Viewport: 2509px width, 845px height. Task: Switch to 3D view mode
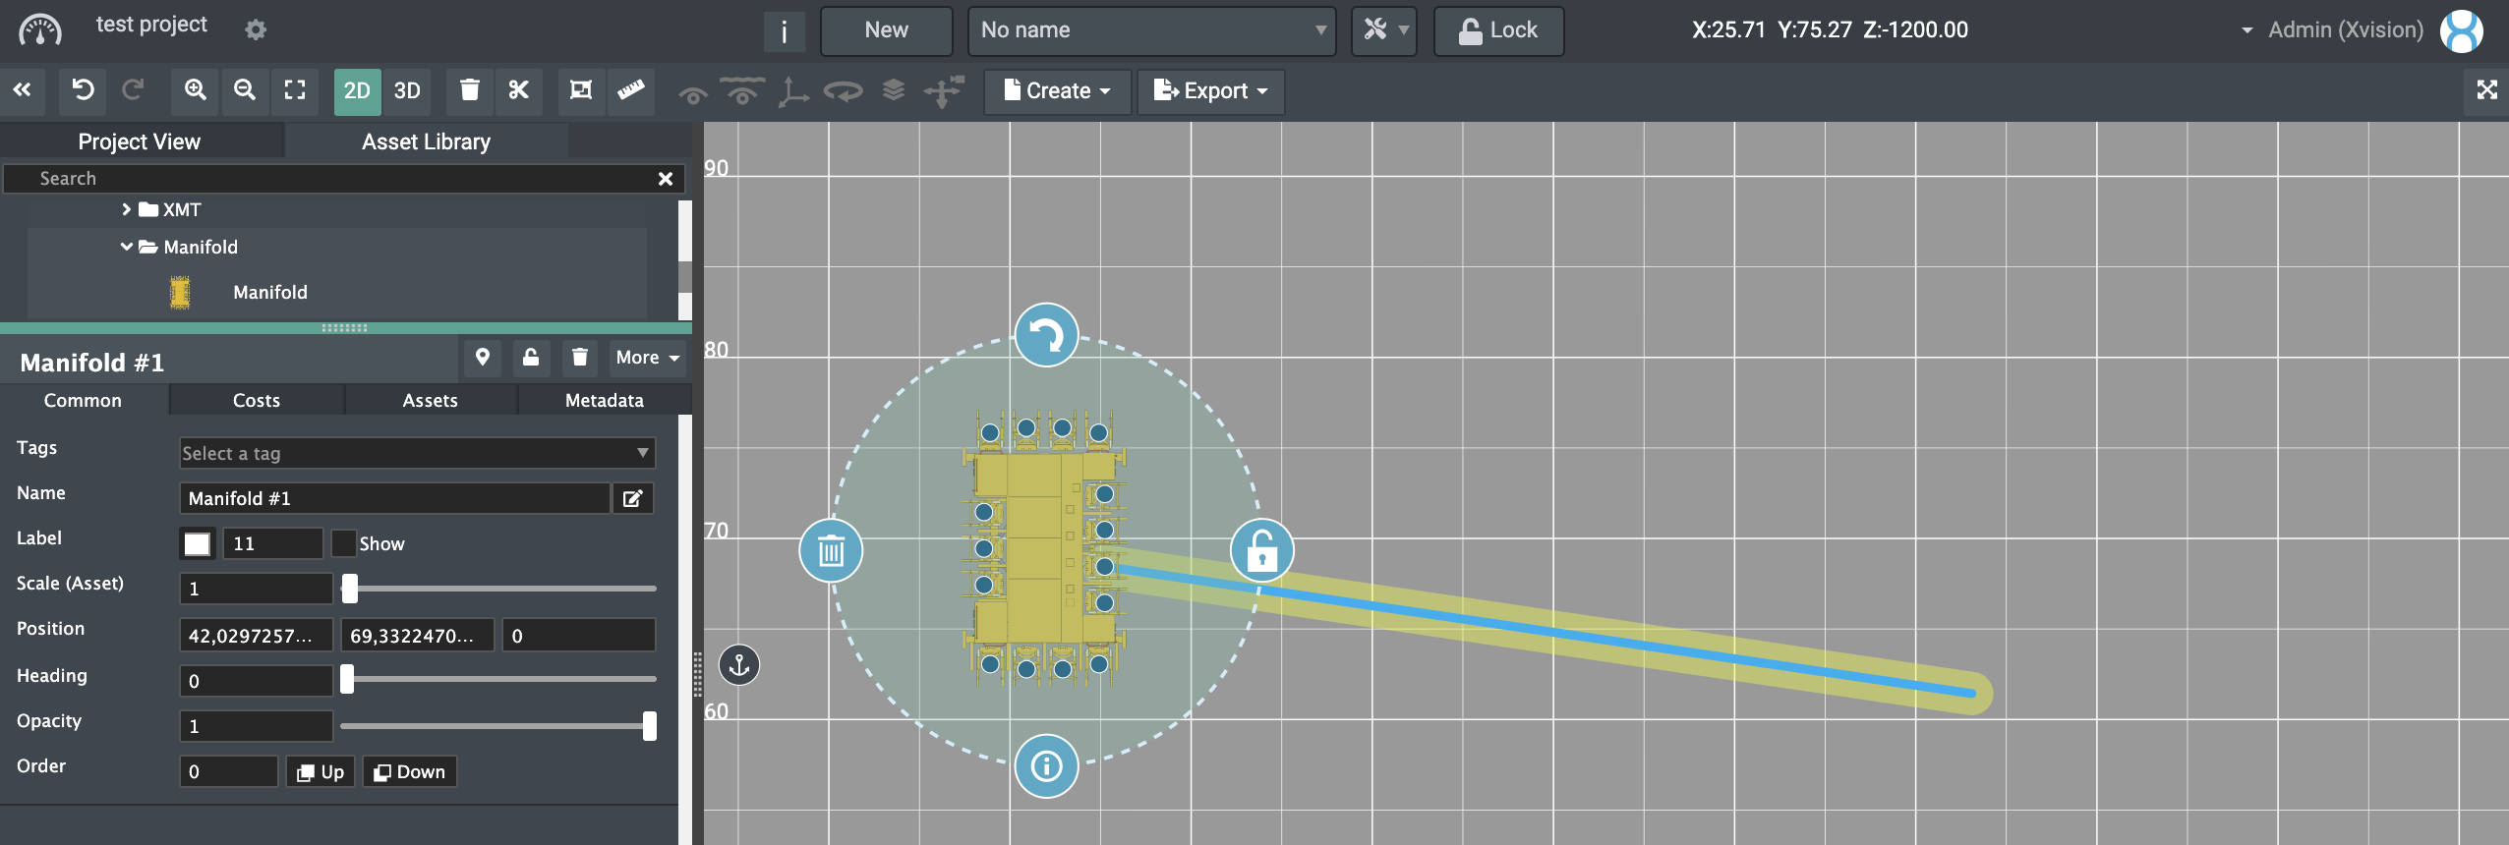(407, 90)
